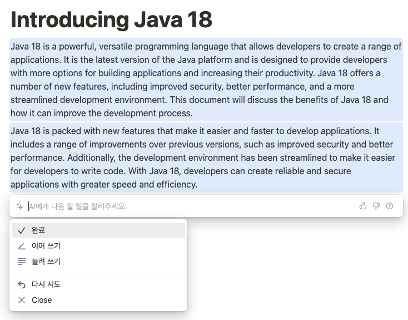408x320 pixels.
Task: Click the undo arrow icon beside 다시 시도
Action: click(x=22, y=284)
